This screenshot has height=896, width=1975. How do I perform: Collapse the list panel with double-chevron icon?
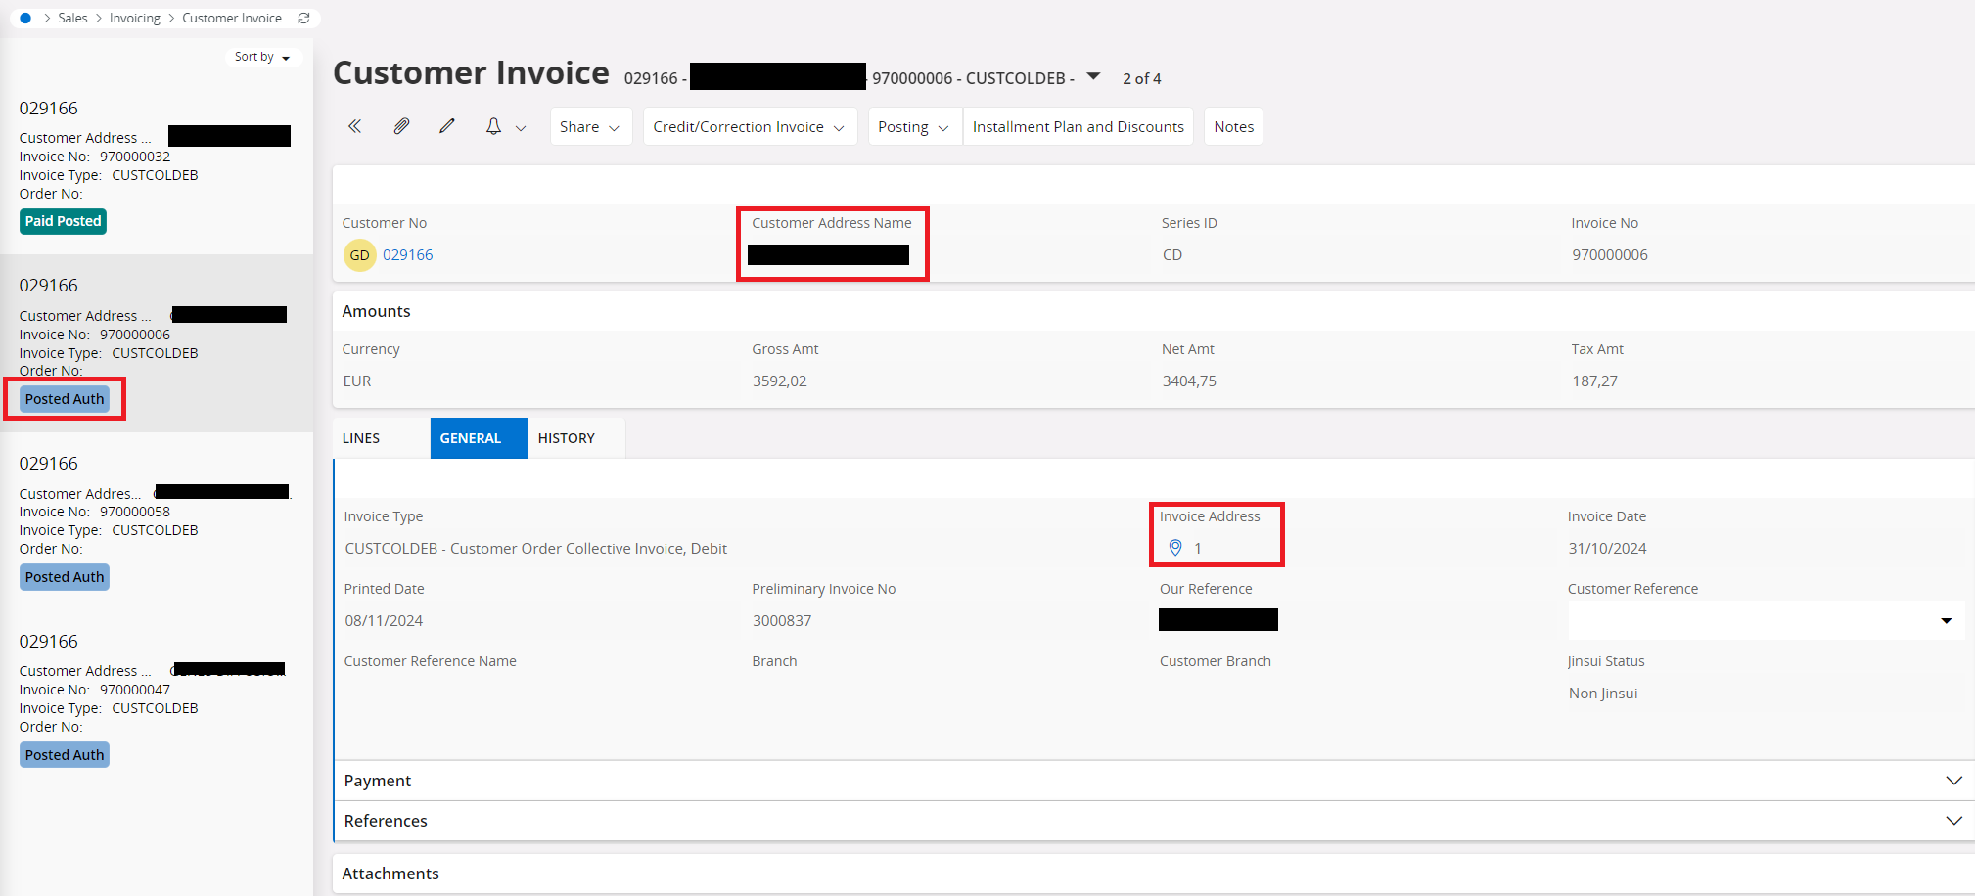pos(355,126)
